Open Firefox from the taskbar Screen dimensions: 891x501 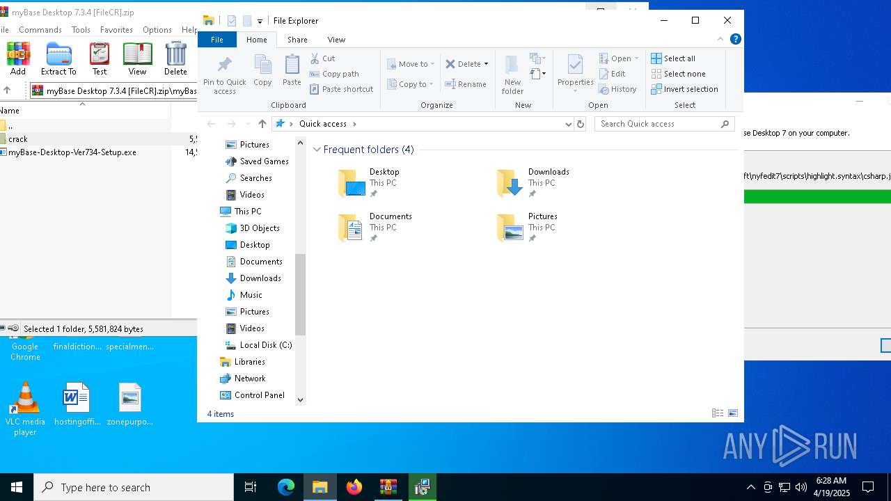point(354,487)
